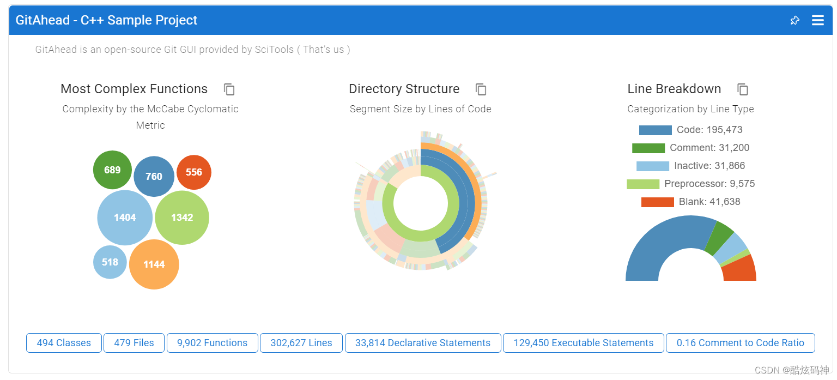Open the 302,627 Lines metric
Image resolution: width=837 pixels, height=380 pixels.
click(x=301, y=343)
